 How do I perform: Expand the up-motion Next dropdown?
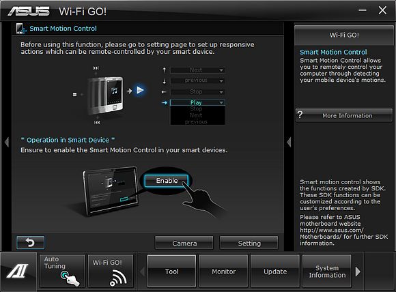[197, 70]
